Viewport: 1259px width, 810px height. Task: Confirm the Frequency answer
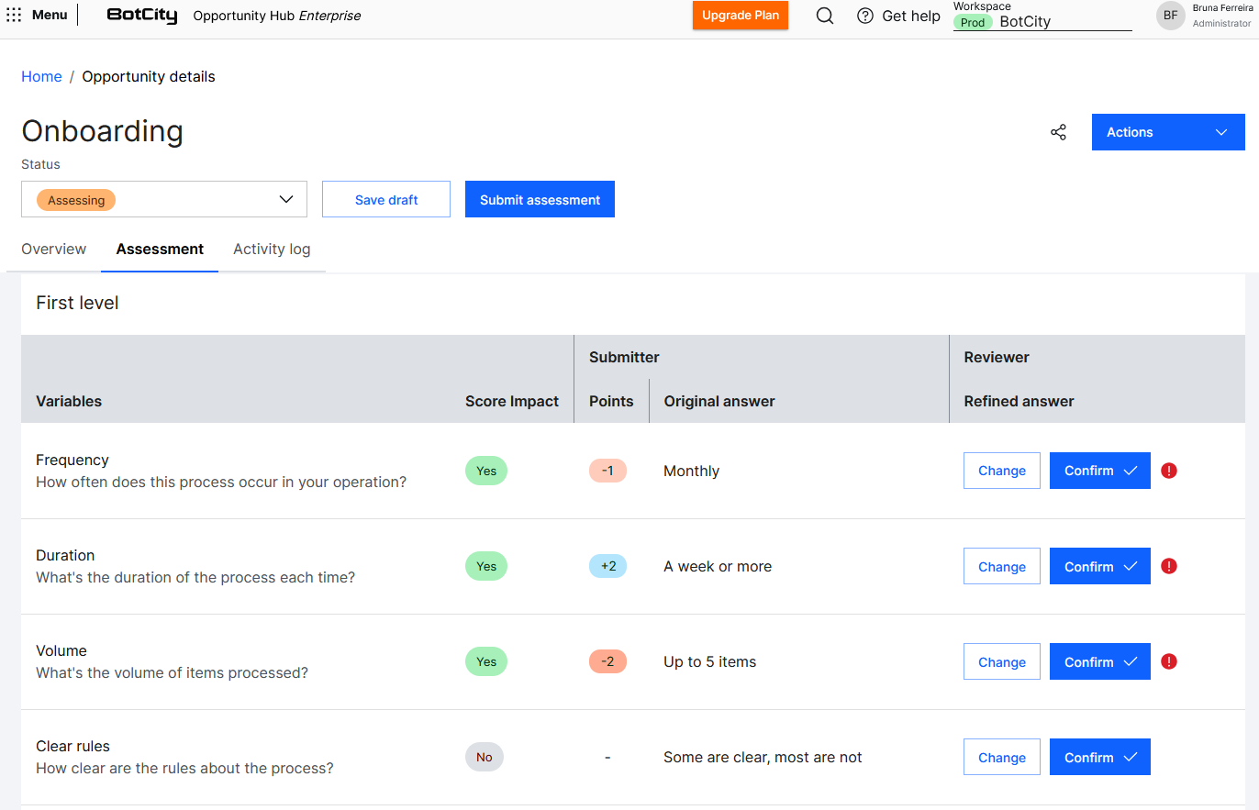pyautogui.click(x=1099, y=471)
